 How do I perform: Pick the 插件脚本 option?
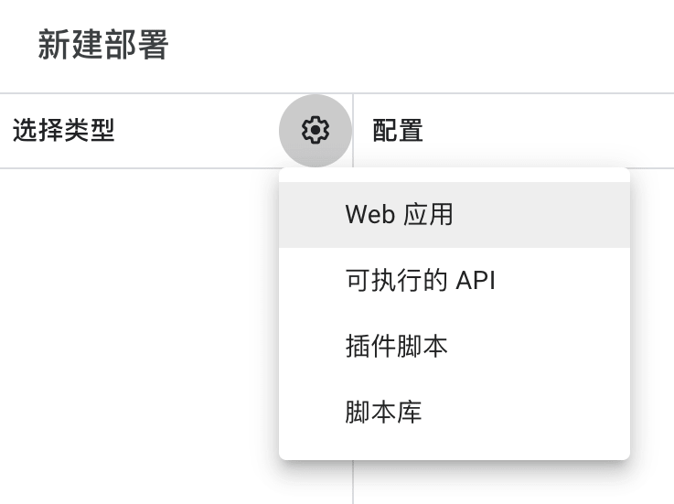(455, 346)
